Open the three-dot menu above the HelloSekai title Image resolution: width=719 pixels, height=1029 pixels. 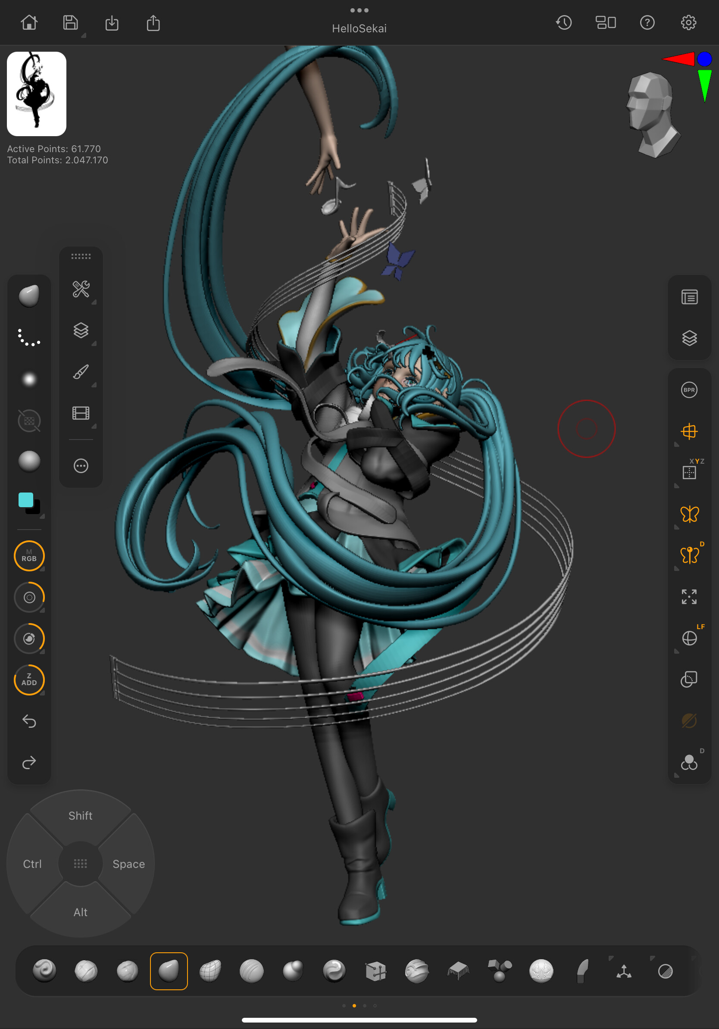359,10
